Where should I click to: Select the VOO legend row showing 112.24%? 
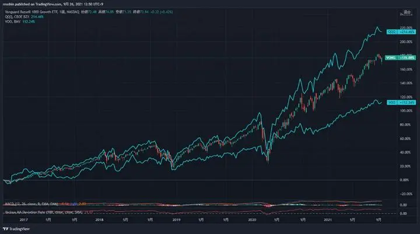click(x=20, y=22)
